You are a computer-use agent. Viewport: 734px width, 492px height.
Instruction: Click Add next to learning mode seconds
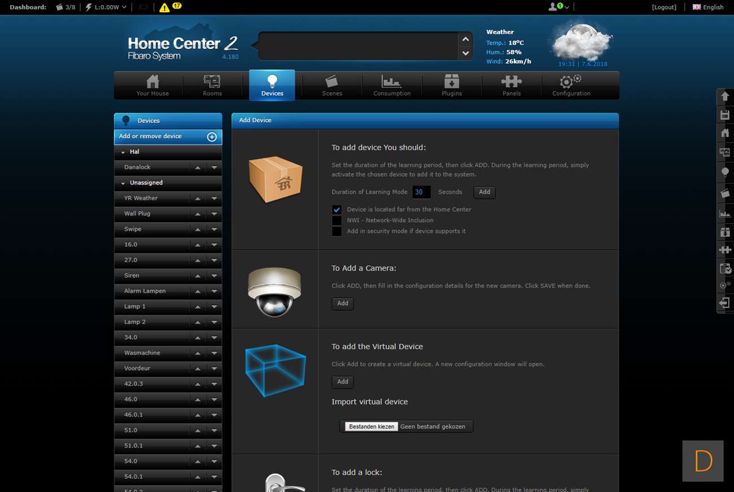(x=484, y=192)
